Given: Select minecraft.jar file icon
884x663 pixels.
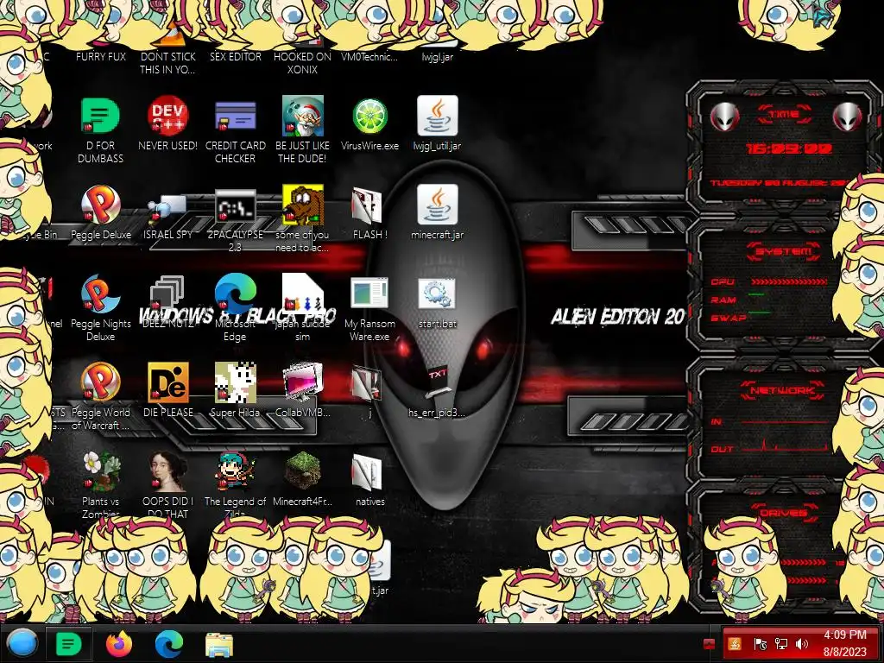Looking at the screenshot, I should click(x=438, y=205).
